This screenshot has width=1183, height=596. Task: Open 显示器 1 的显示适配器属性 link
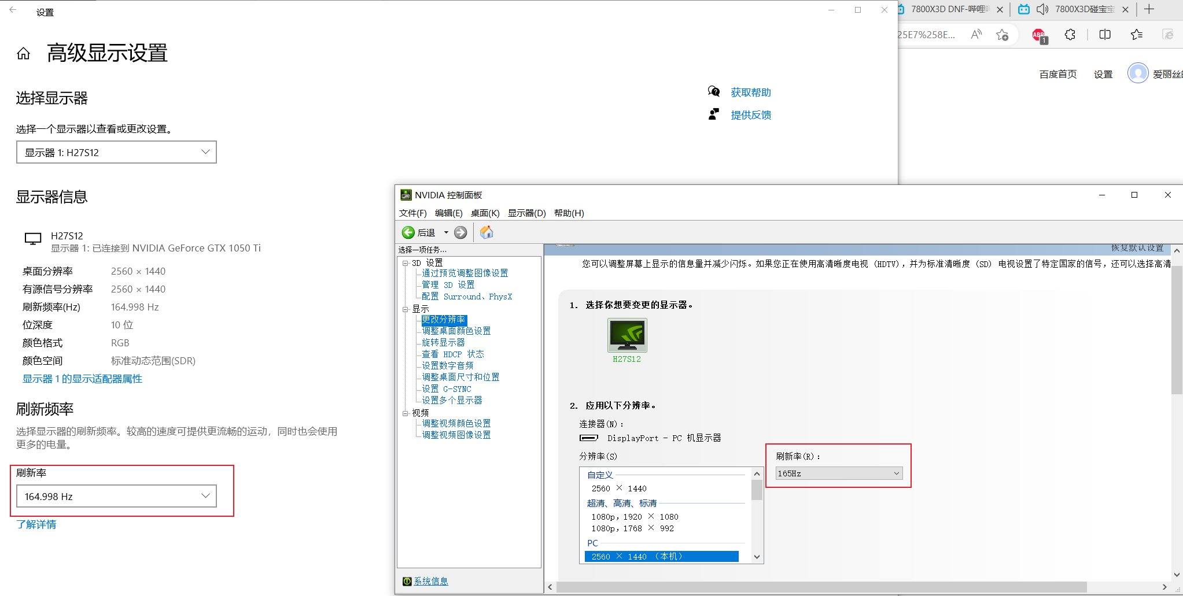[82, 379]
